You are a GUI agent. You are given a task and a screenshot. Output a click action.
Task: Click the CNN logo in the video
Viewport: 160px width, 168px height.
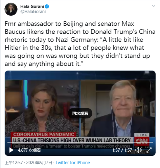pyautogui.click(x=142, y=141)
